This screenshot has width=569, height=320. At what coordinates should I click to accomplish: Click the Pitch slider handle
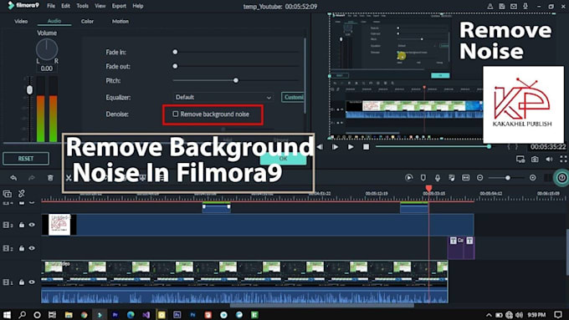tap(236, 80)
